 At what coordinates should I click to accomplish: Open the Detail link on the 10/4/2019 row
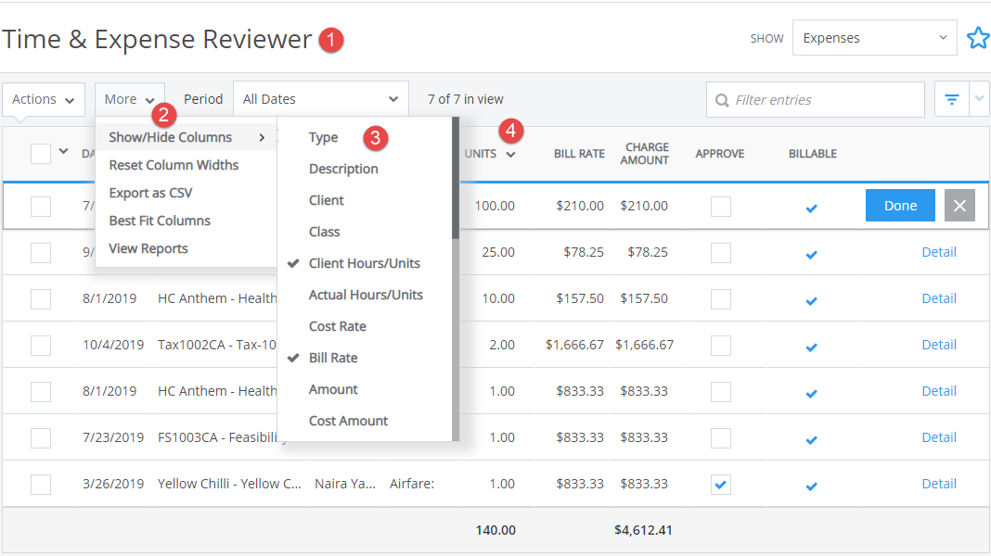point(939,344)
